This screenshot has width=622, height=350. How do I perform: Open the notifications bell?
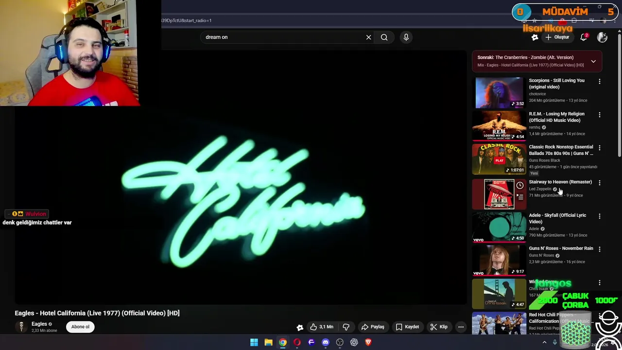pyautogui.click(x=584, y=37)
